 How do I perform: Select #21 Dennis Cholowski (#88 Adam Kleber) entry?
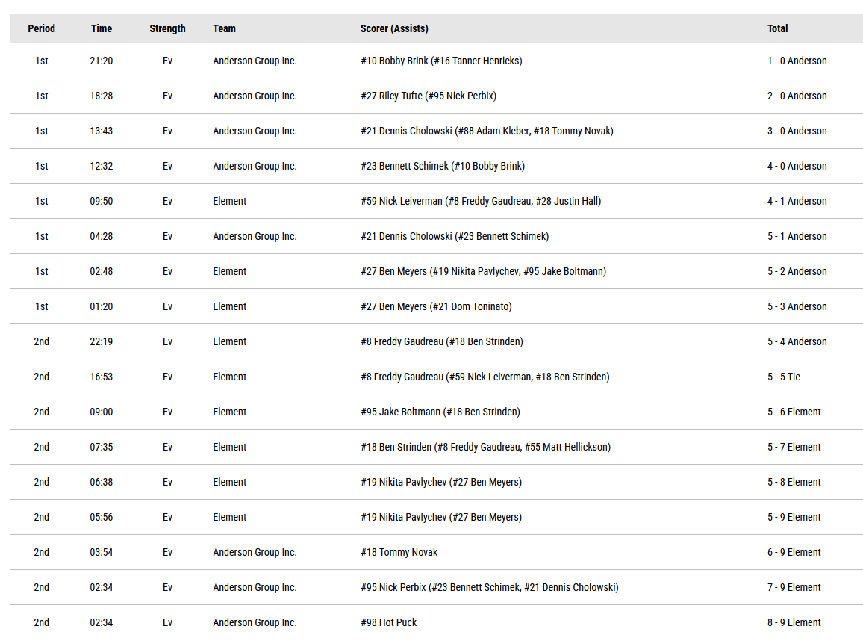pos(487,131)
